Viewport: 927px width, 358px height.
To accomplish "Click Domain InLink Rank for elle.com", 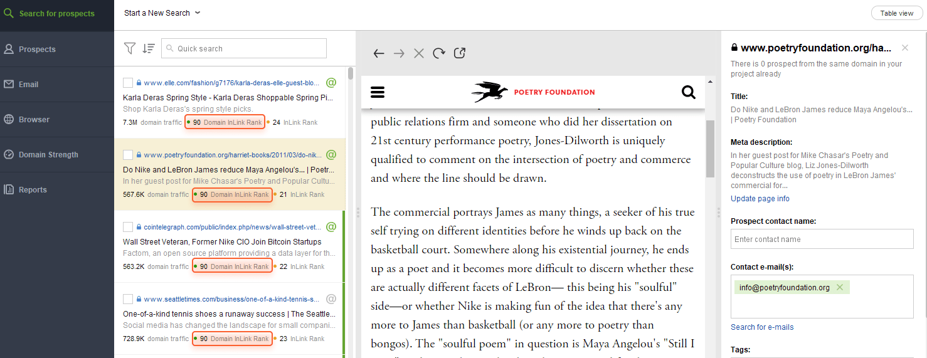I will coord(225,122).
